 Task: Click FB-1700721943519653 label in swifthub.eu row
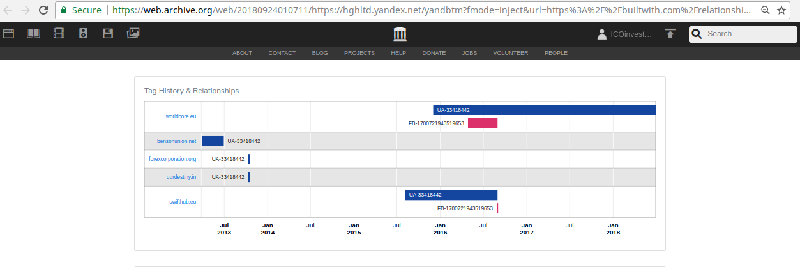click(x=465, y=208)
